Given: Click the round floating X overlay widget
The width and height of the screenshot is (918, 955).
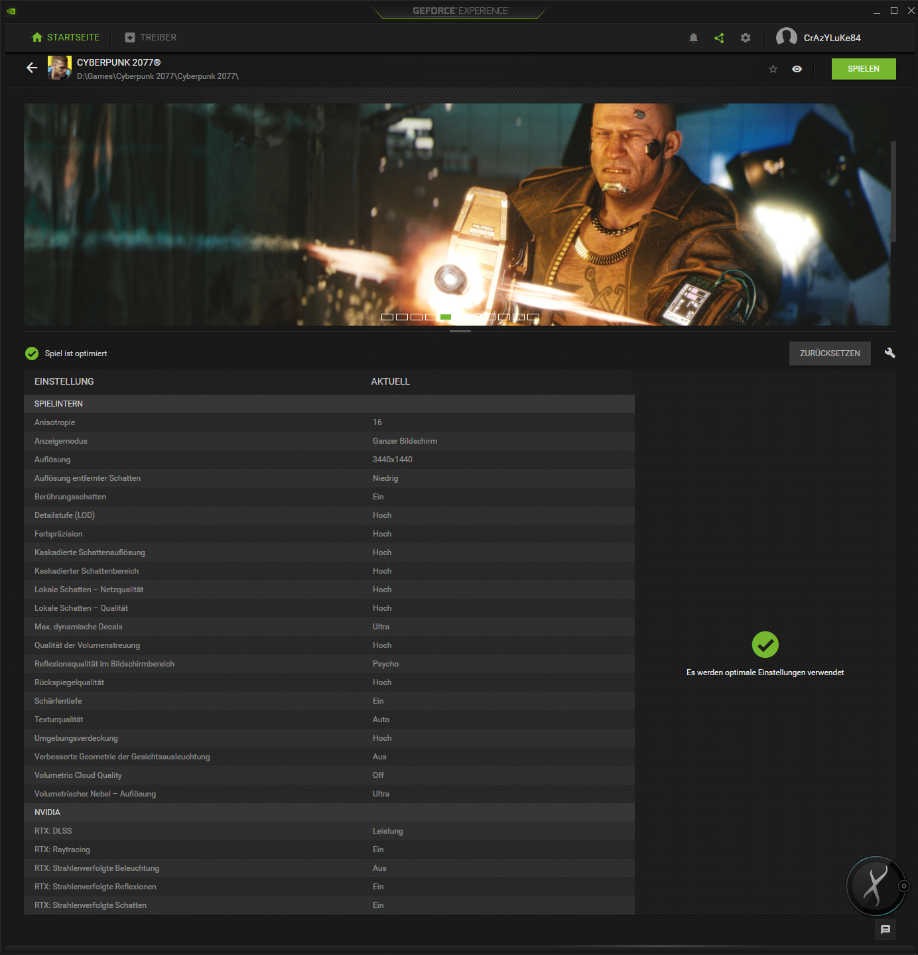Looking at the screenshot, I should point(876,886).
